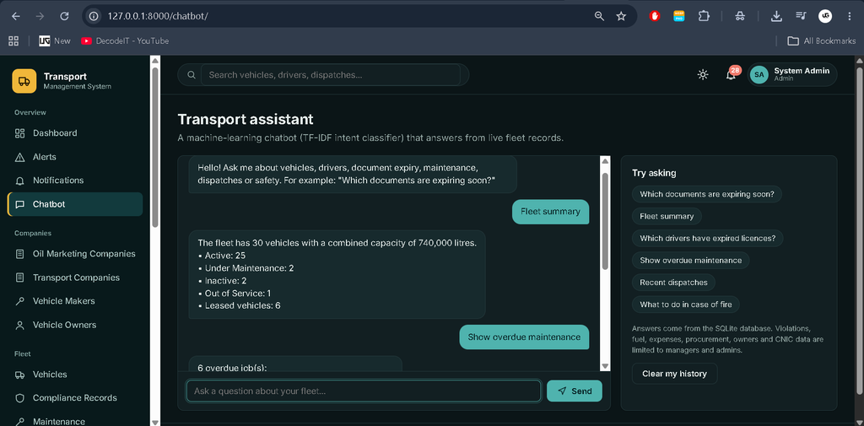Open the browser apps grid icon in bookmarks bar
Image resolution: width=864 pixels, height=426 pixels.
(13, 40)
